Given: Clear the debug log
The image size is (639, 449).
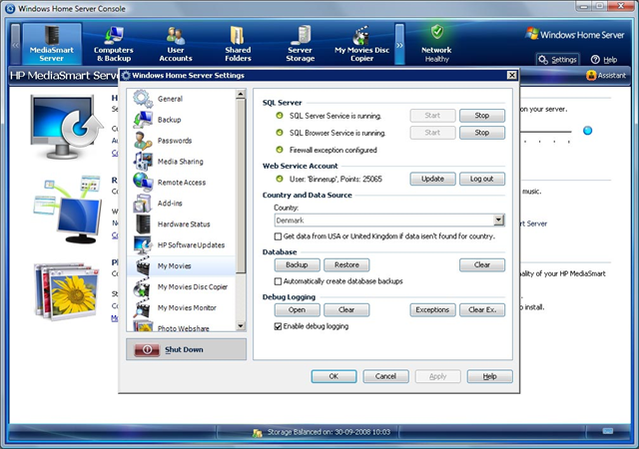Looking at the screenshot, I should point(346,310).
